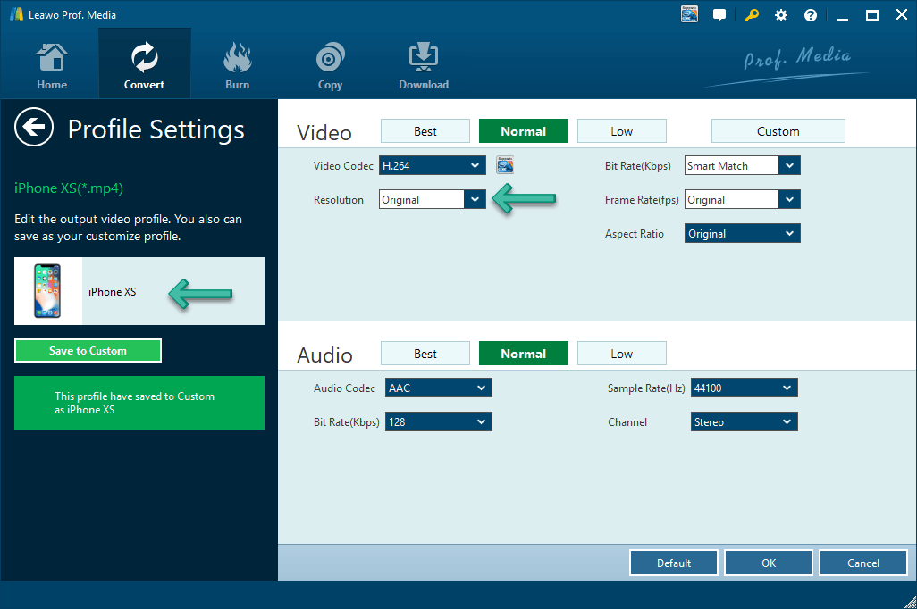Open the Aspect Ratio dropdown
The image size is (917, 609).
click(x=743, y=233)
